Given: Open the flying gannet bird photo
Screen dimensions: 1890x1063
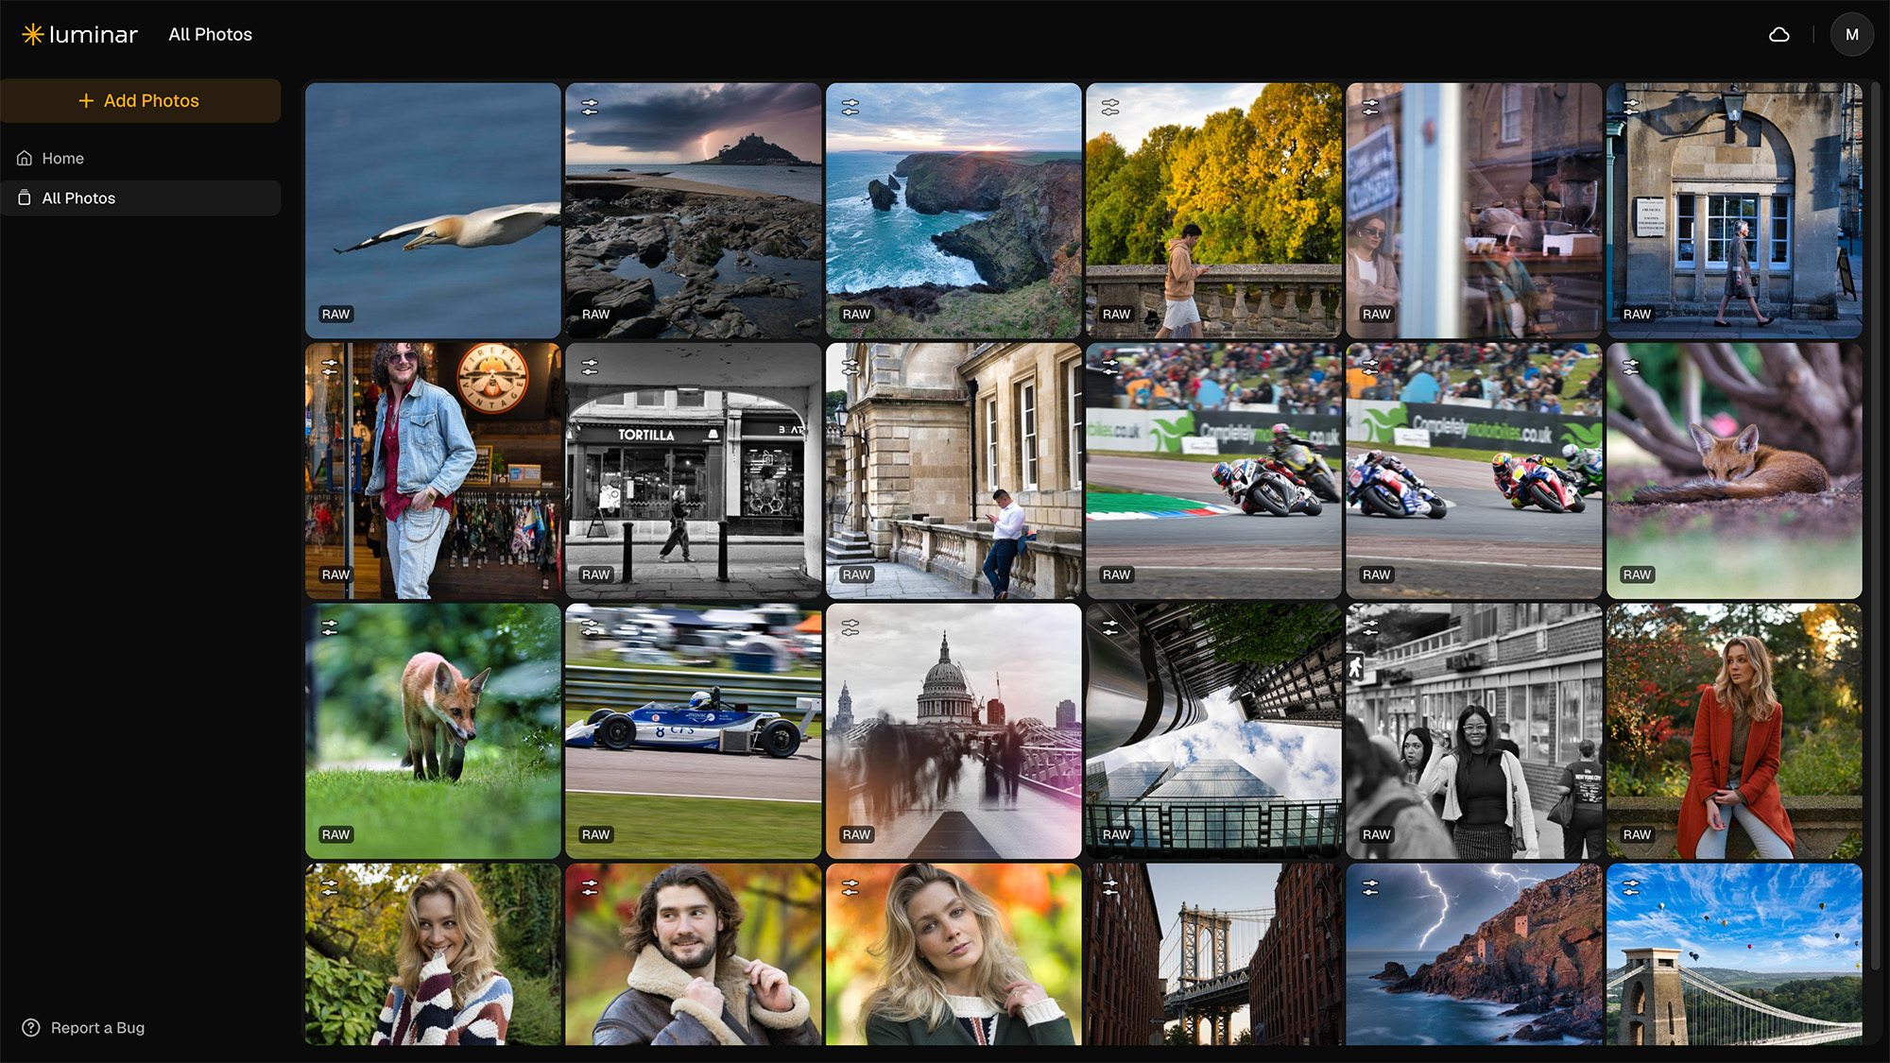Looking at the screenshot, I should 433,211.
